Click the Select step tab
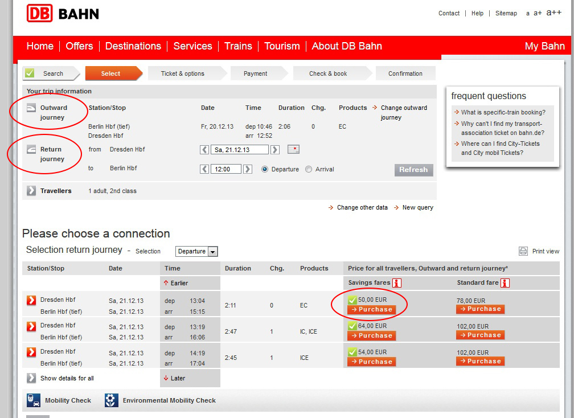The image size is (574, 418). [x=113, y=73]
